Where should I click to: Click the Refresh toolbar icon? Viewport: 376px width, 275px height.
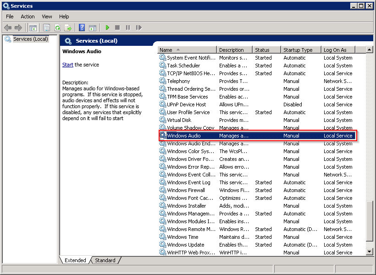58,28
